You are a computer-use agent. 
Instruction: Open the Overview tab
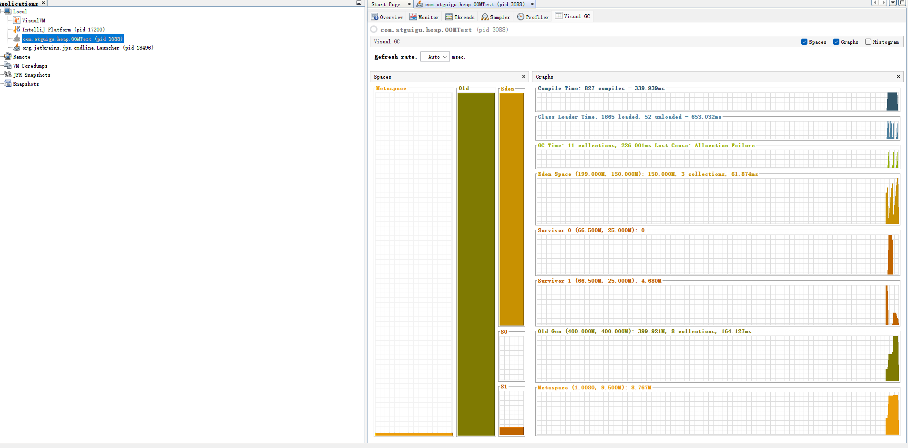click(x=387, y=17)
